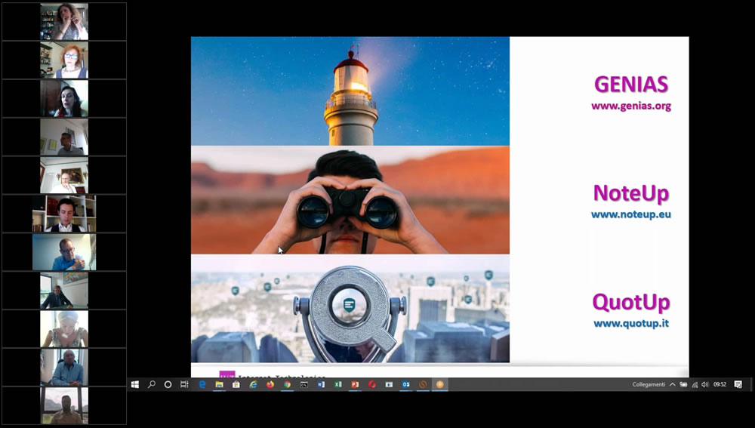Open Microsoft Word from the taskbar
Screen dimensions: 755x428
tap(321, 384)
